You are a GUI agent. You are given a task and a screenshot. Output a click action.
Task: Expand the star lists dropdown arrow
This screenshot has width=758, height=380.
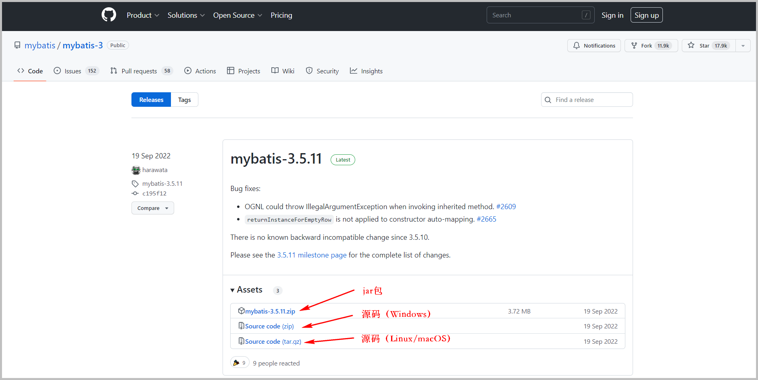tap(743, 46)
